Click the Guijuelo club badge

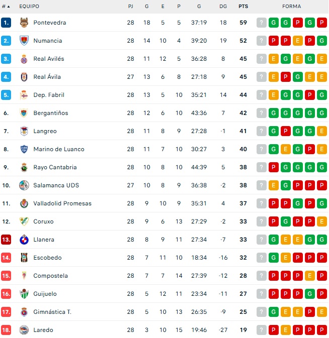pos(24,294)
